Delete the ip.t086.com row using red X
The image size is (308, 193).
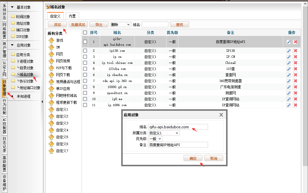pos(295,105)
